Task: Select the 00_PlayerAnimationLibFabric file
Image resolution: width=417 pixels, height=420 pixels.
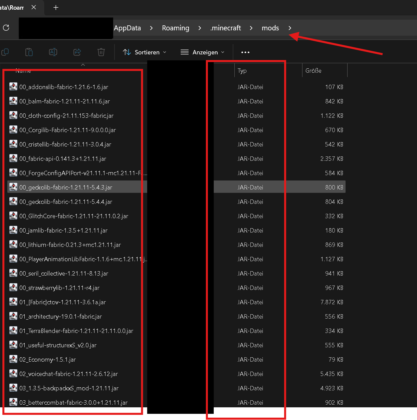Action: click(83, 259)
